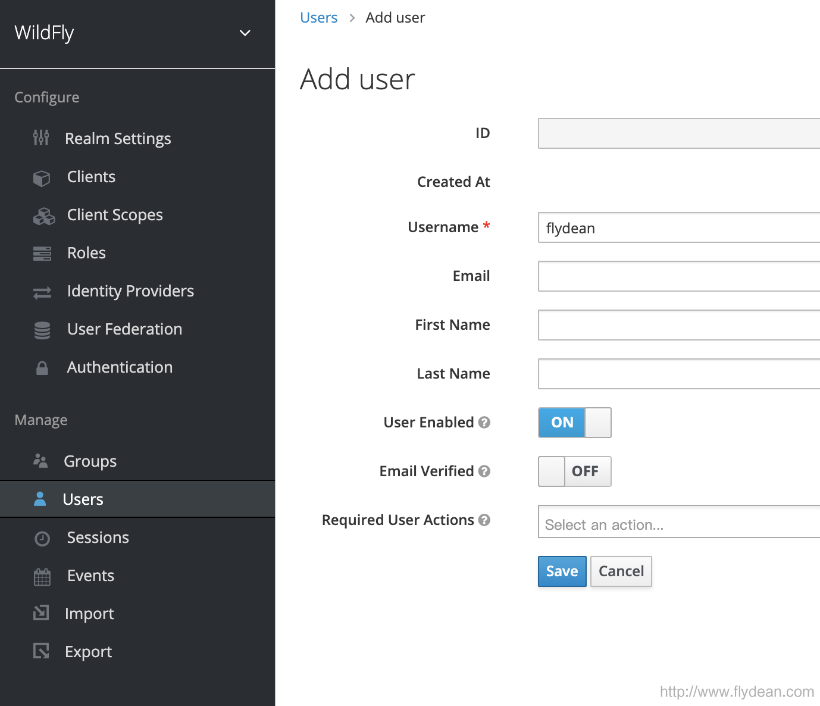Open the Authentication menu item
820x706 pixels.
(x=120, y=367)
